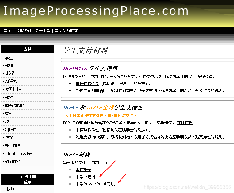Go to the 关于下载 page

[43, 31]
